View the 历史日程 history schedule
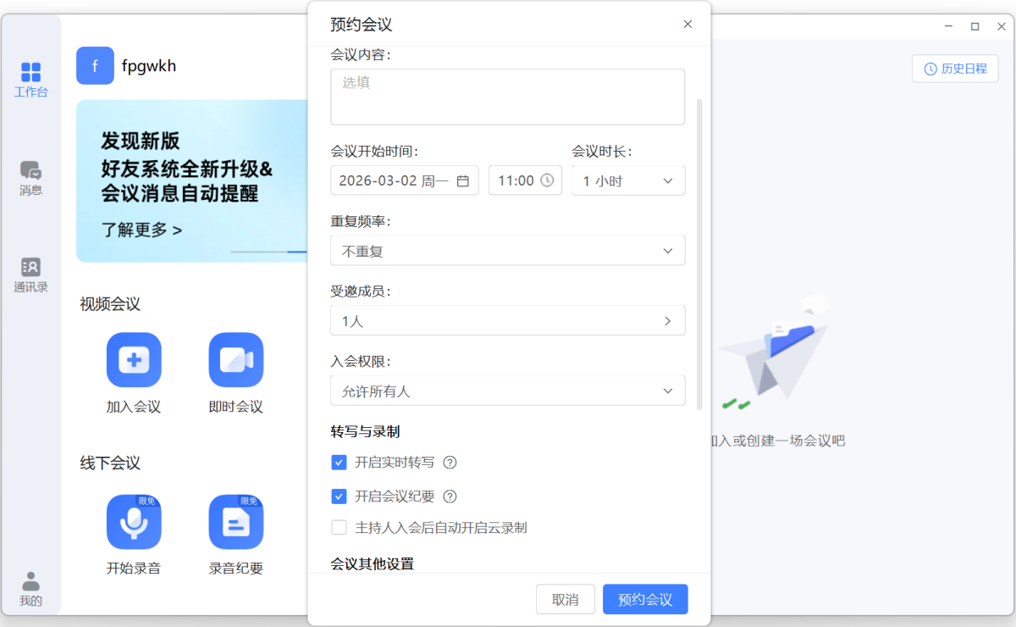The height and width of the screenshot is (627, 1016). pos(955,69)
